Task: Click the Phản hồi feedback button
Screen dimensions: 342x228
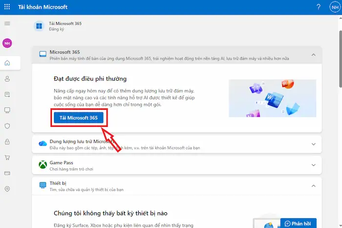Action: (298, 224)
